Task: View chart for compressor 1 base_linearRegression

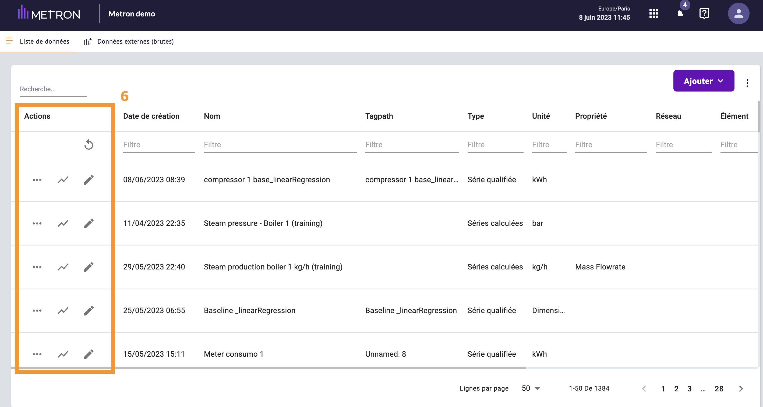Action: coord(63,180)
